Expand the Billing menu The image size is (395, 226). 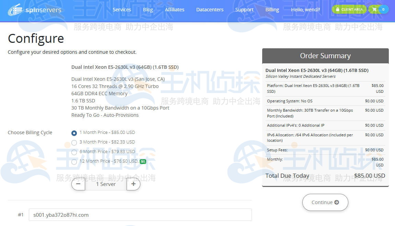(x=272, y=10)
